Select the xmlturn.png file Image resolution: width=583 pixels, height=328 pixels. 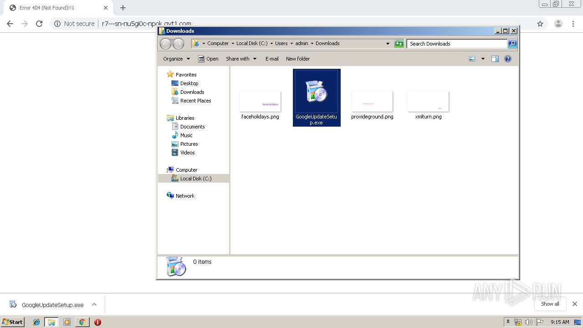[428, 105]
